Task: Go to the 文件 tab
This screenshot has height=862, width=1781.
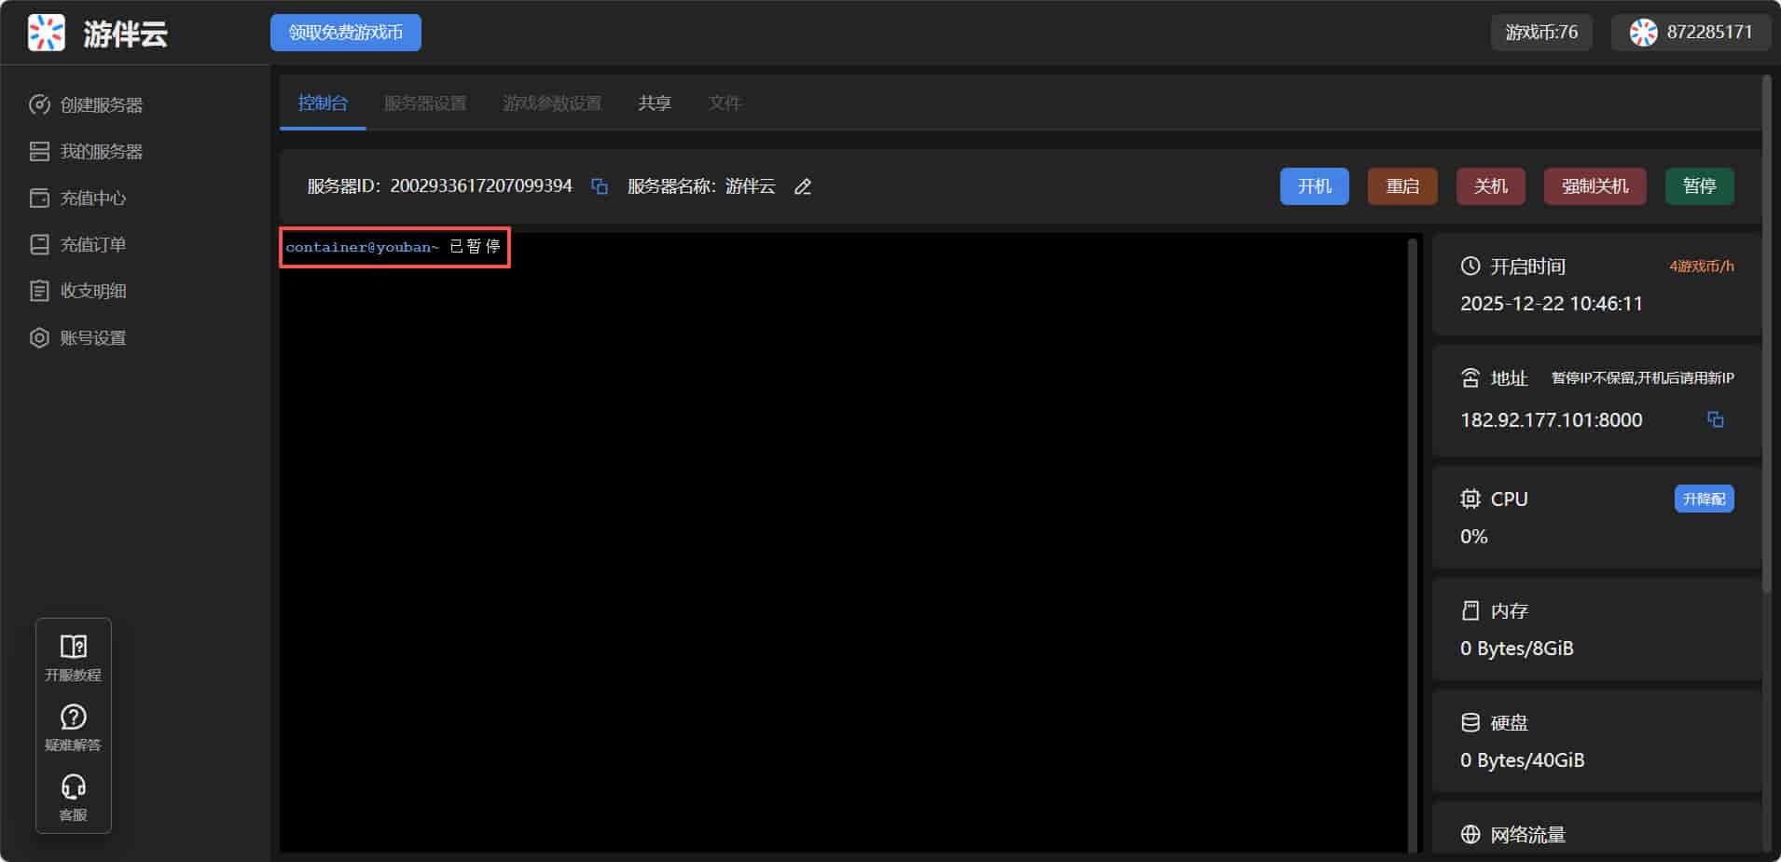Action: coord(725,103)
